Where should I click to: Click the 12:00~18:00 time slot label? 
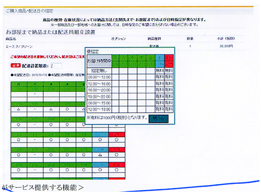tap(99, 109)
